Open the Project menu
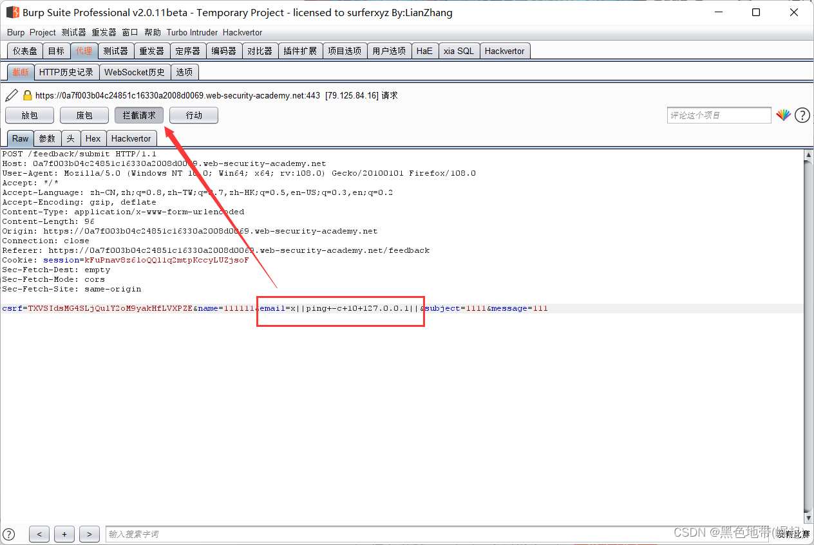This screenshot has width=814, height=545. click(43, 32)
